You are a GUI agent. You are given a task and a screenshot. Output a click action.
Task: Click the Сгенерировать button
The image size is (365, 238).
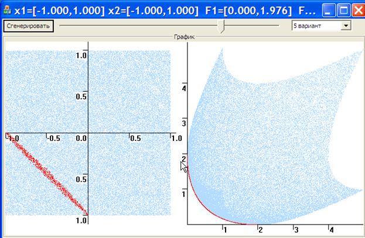click(28, 26)
